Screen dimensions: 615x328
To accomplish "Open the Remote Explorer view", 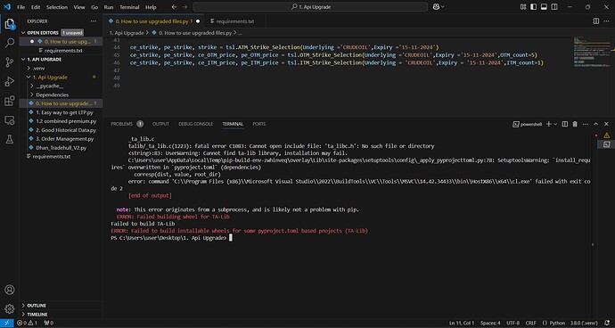I will tap(10, 120).
